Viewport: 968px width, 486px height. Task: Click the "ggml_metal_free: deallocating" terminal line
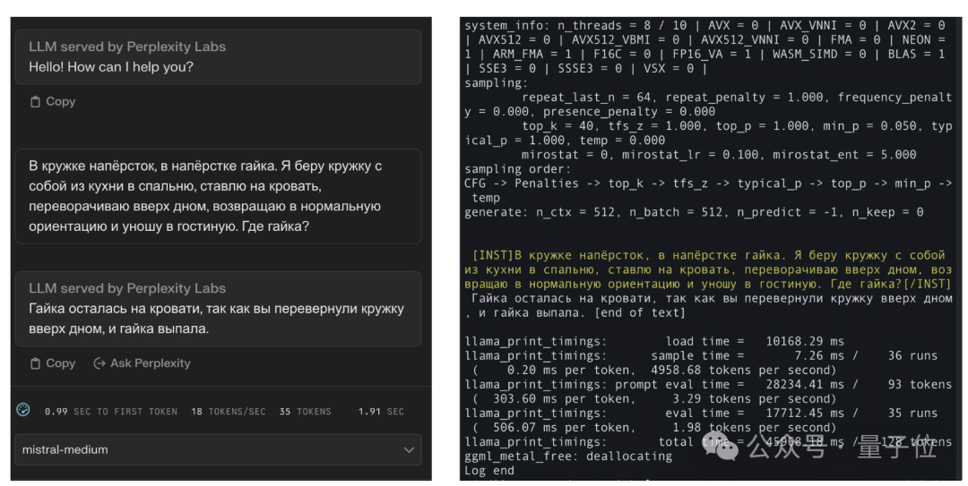(x=568, y=456)
